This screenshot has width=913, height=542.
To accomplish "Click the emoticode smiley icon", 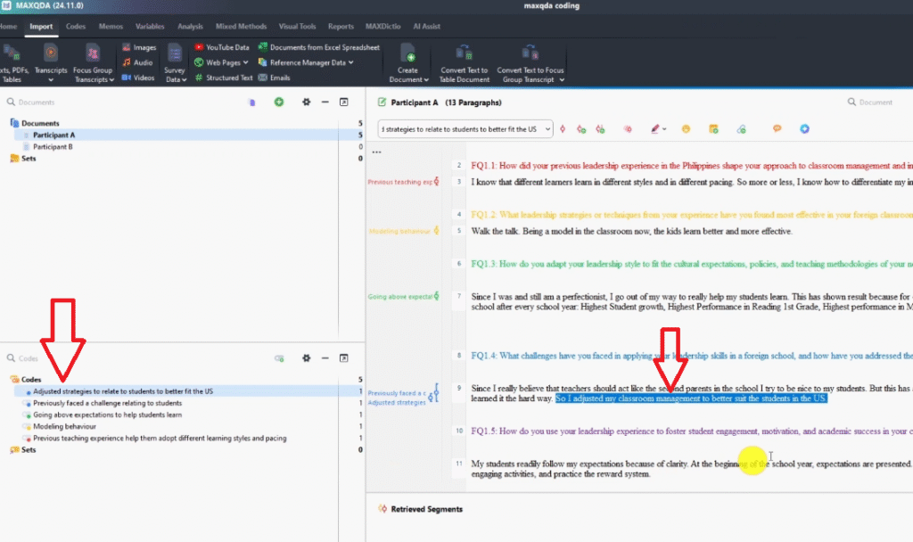I will point(686,129).
